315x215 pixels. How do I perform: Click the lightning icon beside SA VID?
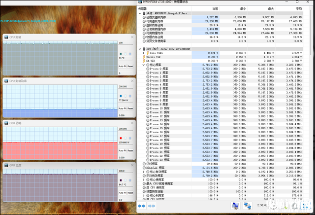point(144,61)
